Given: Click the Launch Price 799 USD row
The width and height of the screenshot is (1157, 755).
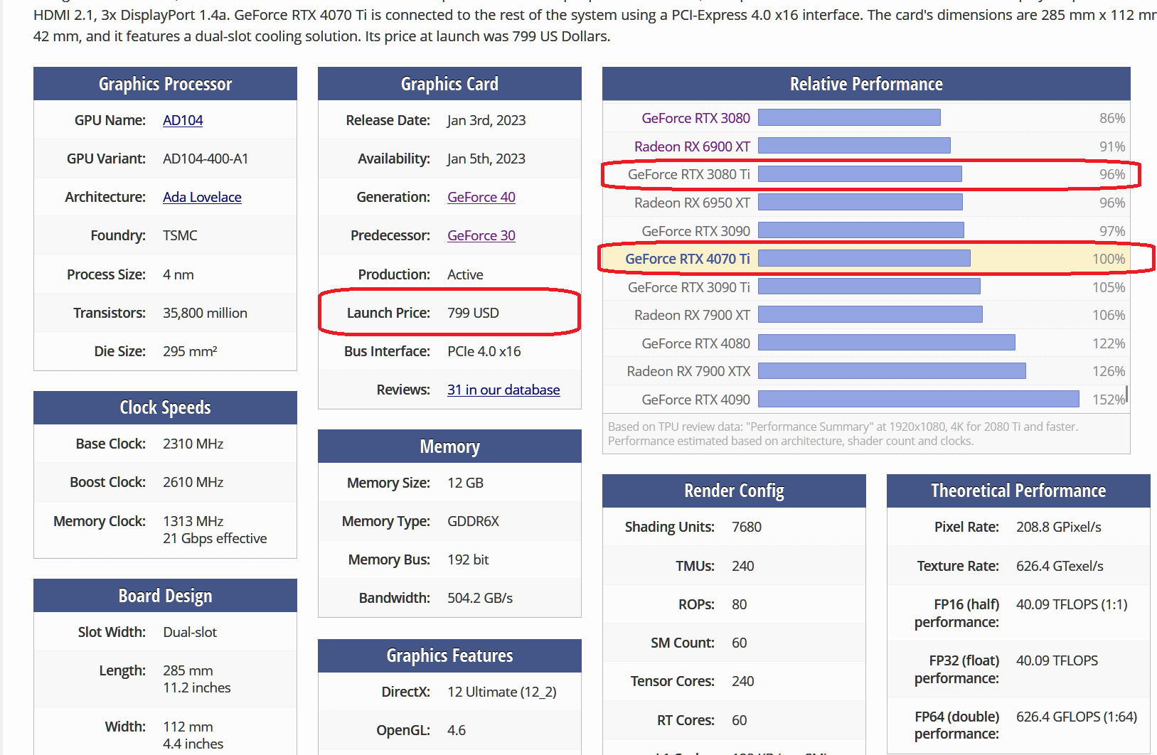Looking at the screenshot, I should [x=449, y=313].
